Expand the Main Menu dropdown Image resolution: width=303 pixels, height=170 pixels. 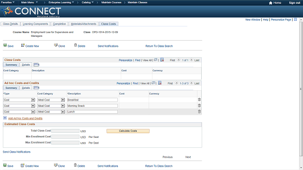pyautogui.click(x=29, y=2)
